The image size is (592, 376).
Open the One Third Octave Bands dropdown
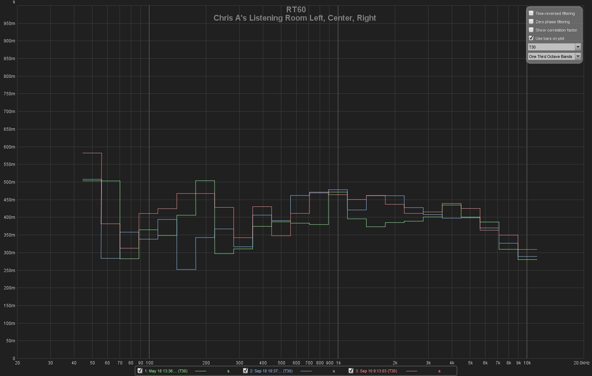(554, 57)
